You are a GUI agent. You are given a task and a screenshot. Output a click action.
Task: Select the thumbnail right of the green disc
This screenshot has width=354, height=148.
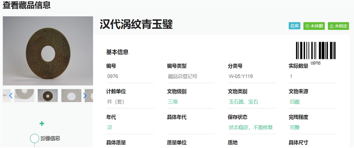71,95
